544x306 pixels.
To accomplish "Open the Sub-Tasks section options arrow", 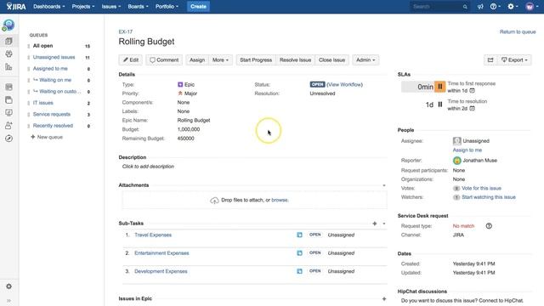I will pyautogui.click(x=384, y=224).
